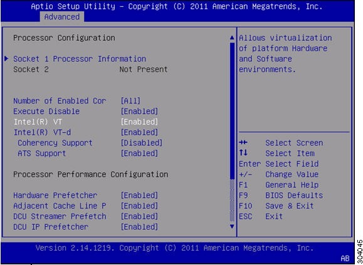Open Number of Enabled Cores [All] option

[x=130, y=101]
